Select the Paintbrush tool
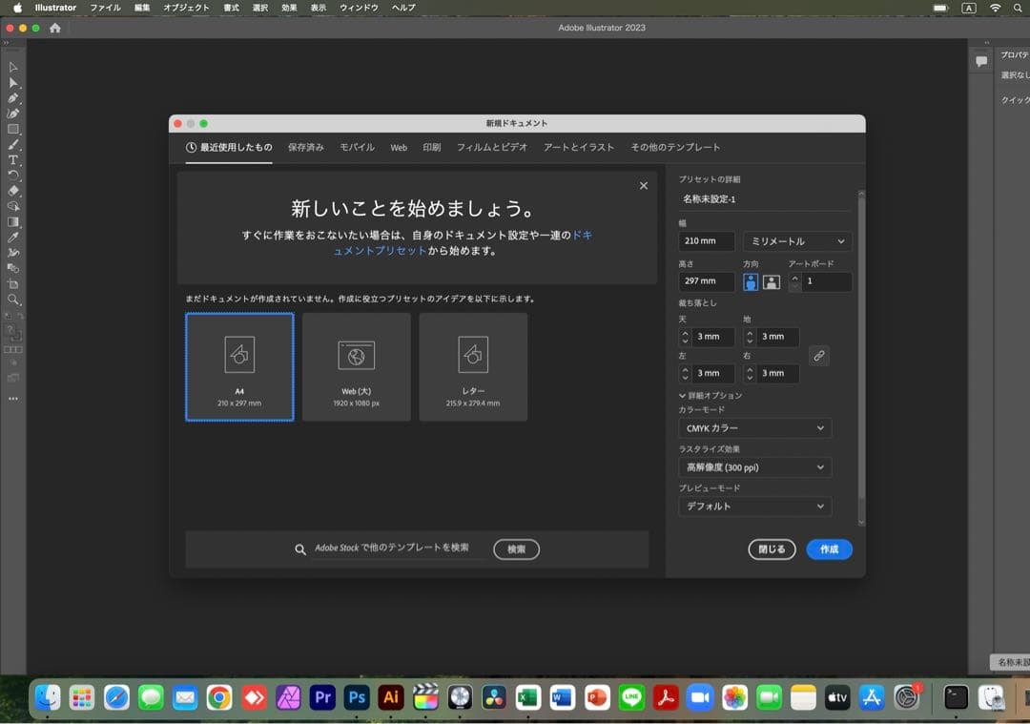1030x724 pixels. pyautogui.click(x=13, y=143)
